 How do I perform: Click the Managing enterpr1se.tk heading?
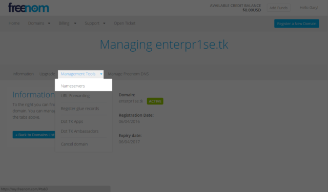pyautogui.click(x=164, y=45)
